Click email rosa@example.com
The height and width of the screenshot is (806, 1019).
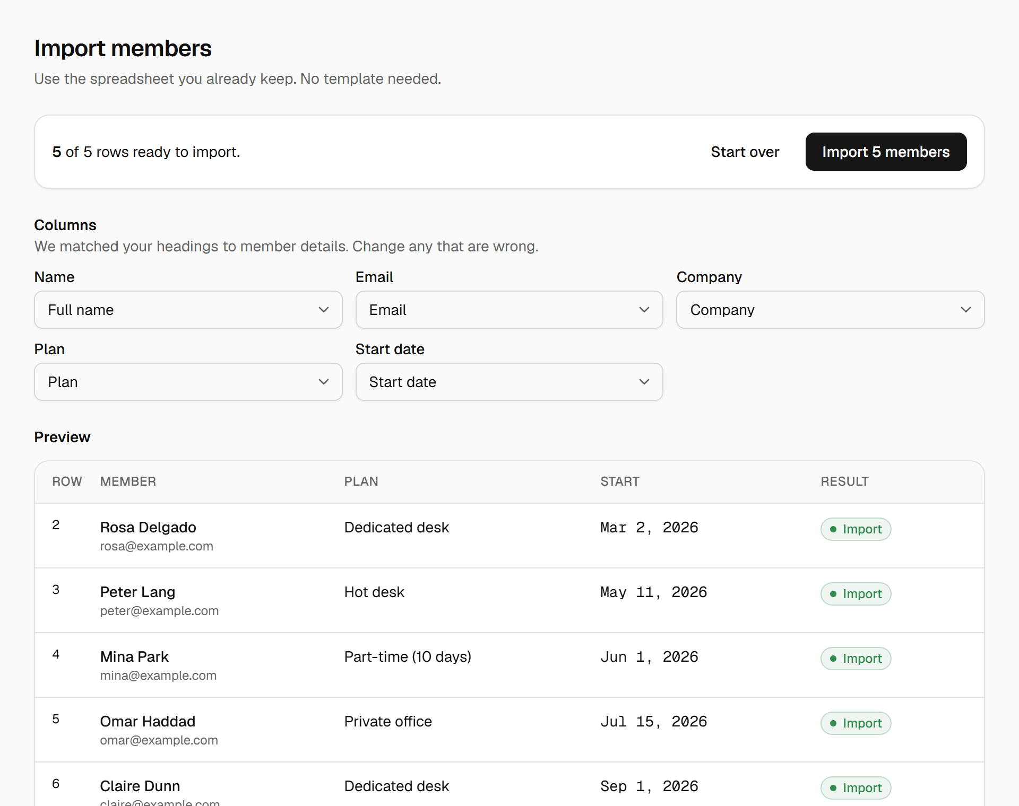(157, 546)
